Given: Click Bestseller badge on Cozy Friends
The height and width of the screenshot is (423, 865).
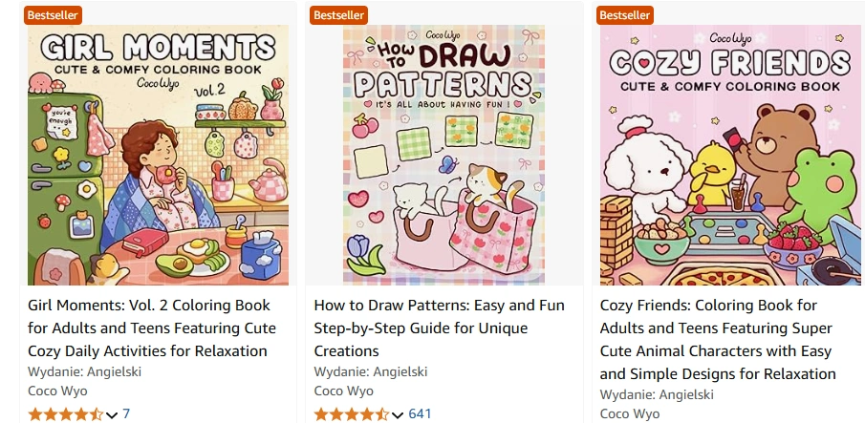Looking at the screenshot, I should 625,14.
